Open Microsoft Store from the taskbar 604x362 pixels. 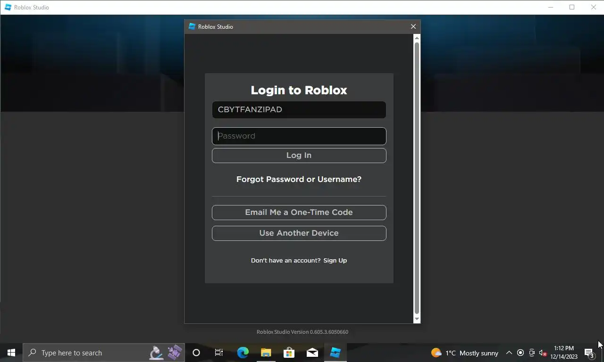[x=289, y=353]
